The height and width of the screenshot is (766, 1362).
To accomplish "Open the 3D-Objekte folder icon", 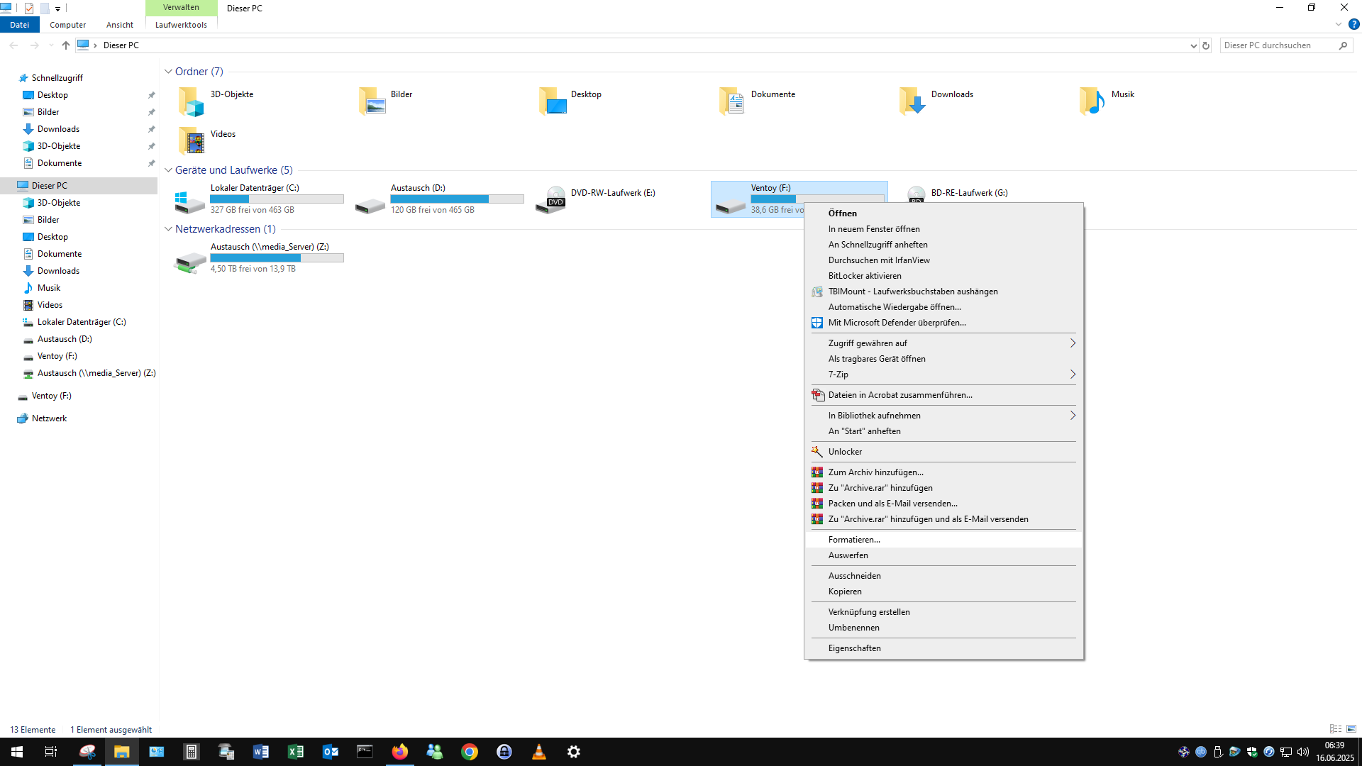I will click(191, 101).
